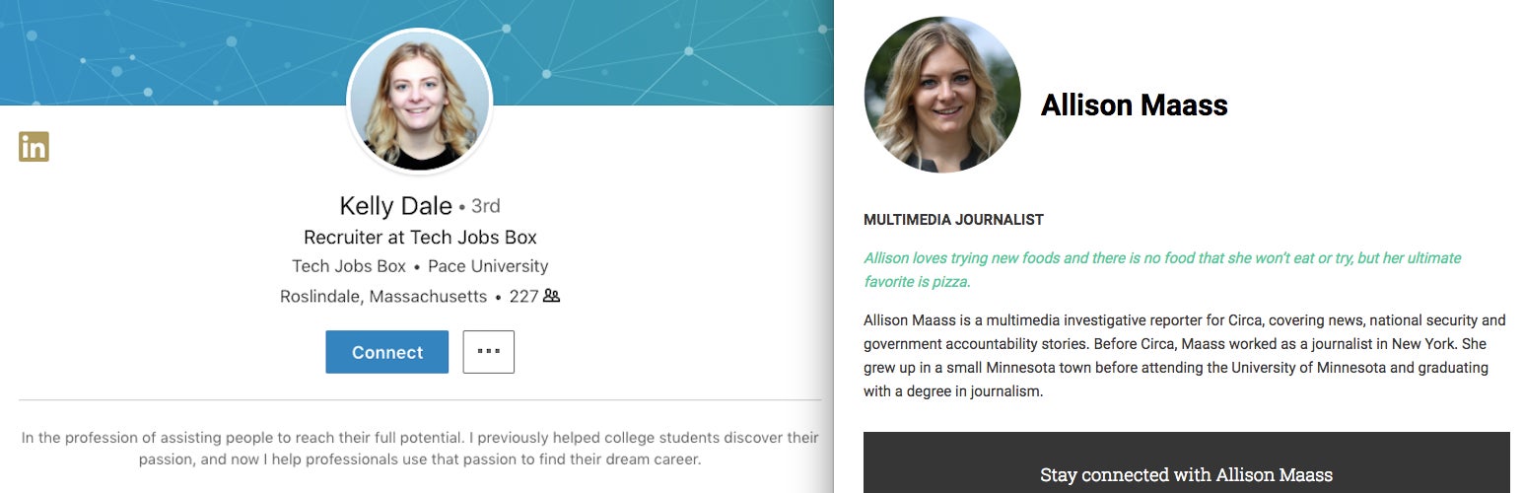
Task: Open Allison Maass's circular profile photo
Action: coord(942,95)
